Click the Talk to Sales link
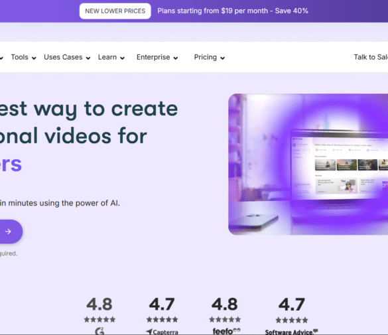Image resolution: width=388 pixels, height=335 pixels. point(371,57)
